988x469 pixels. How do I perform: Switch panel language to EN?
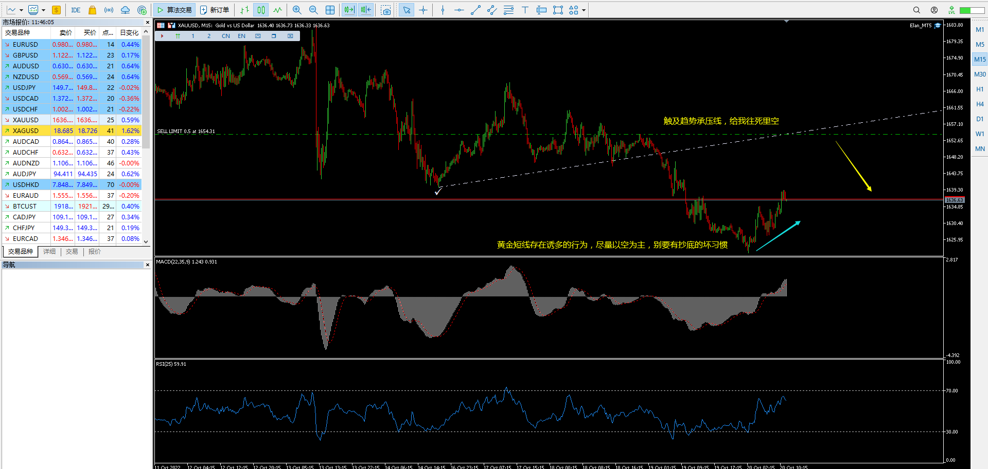241,36
